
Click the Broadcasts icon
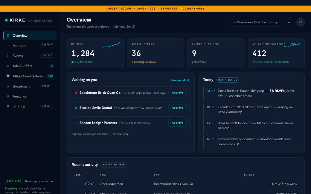point(8,86)
